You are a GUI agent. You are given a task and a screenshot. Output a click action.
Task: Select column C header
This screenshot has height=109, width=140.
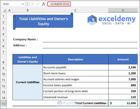[x=75, y=10]
